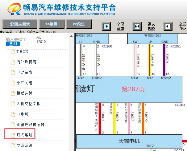This screenshot has width=187, height=151.
Task: Click the pink R103 P wire
Action: [x=129, y=118]
